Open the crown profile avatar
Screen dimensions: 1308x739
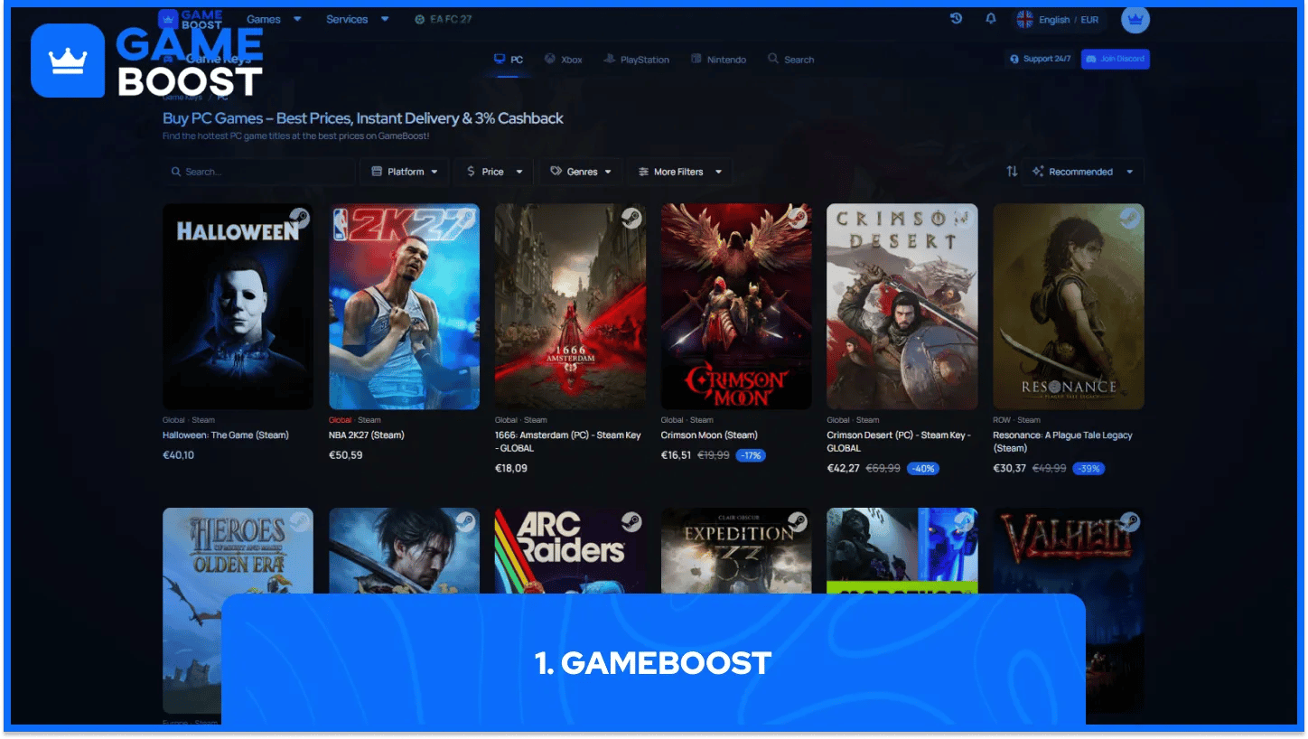(1135, 19)
